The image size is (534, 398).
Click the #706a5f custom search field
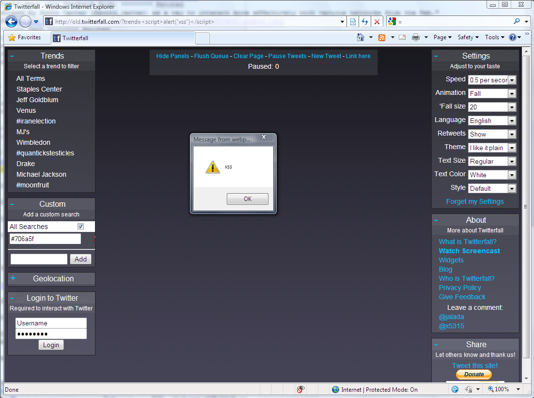tap(45, 239)
